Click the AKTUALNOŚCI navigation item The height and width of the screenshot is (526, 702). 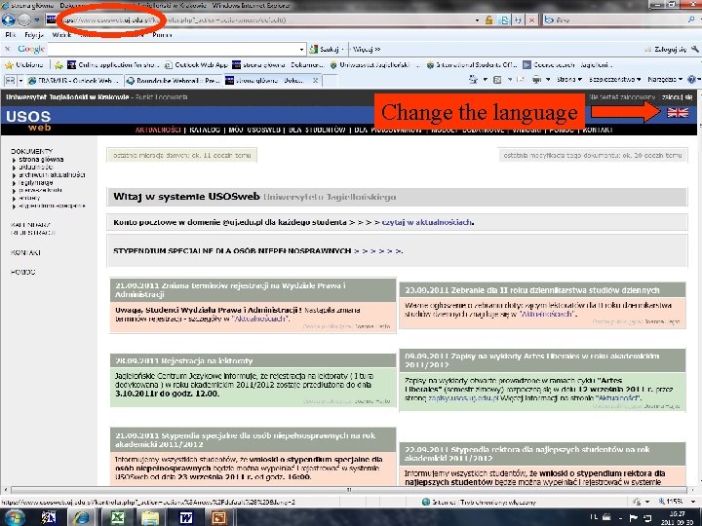click(158, 130)
